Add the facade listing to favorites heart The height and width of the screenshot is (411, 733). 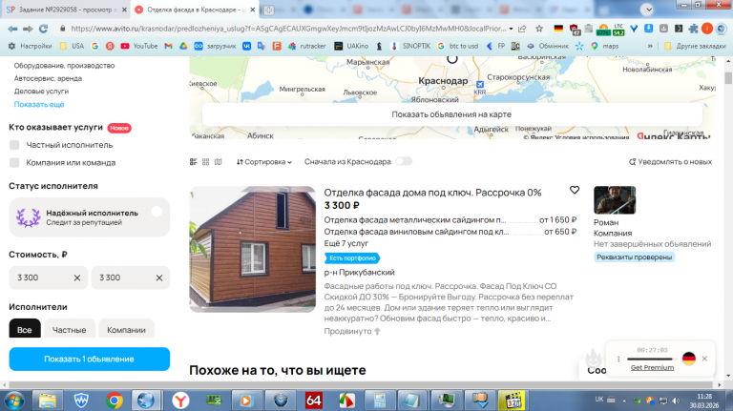[575, 190]
